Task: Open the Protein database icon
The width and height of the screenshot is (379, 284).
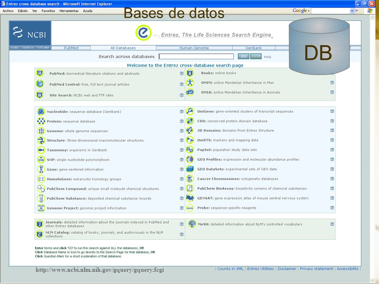Action: (x=41, y=121)
